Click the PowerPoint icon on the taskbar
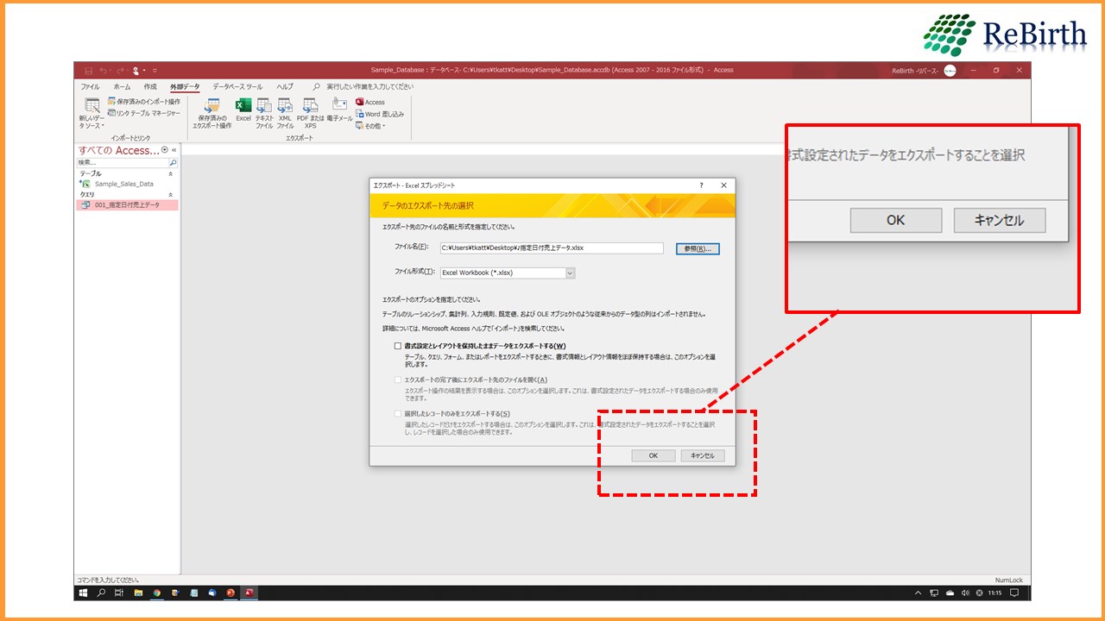 click(x=230, y=593)
